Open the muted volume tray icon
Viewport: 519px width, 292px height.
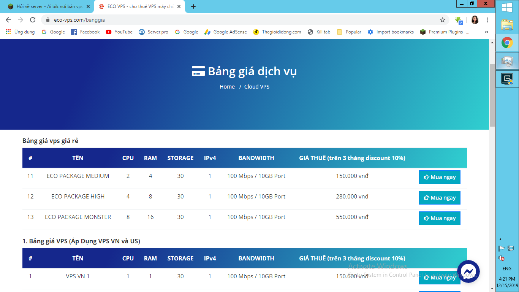pos(502,258)
